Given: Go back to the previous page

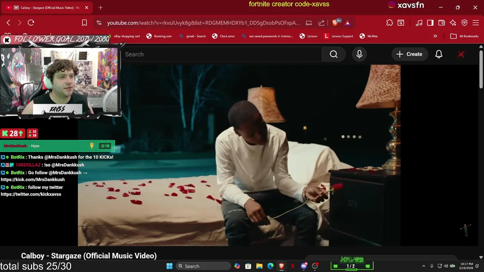Looking at the screenshot, I should point(8,23).
